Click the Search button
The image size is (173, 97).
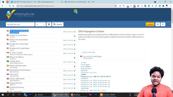point(58,24)
